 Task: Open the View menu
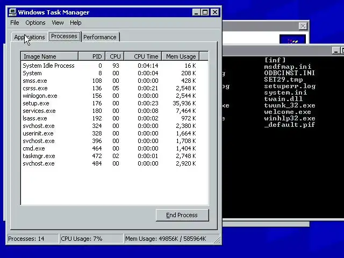[58, 23]
